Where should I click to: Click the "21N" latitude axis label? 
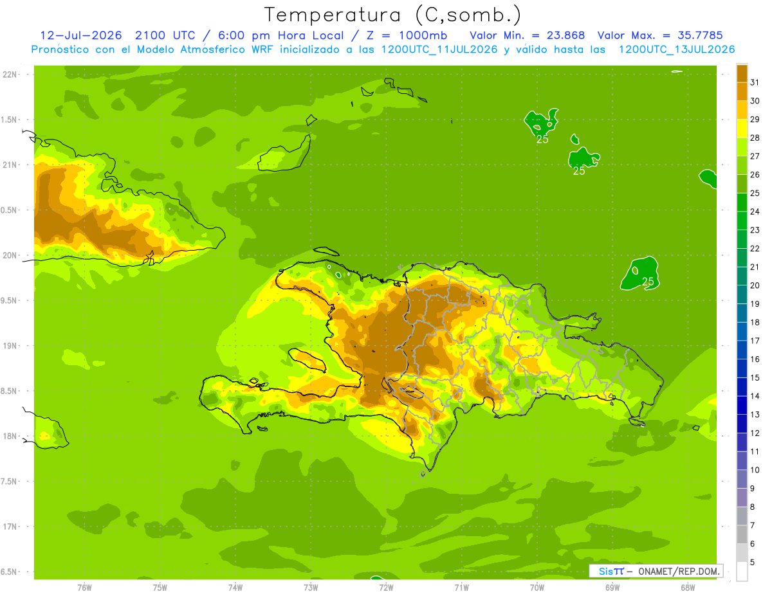(10, 165)
